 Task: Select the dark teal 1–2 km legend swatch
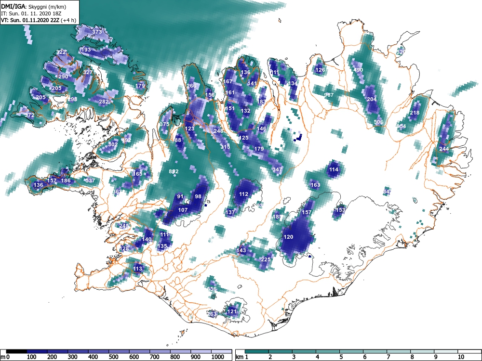[257, 351]
